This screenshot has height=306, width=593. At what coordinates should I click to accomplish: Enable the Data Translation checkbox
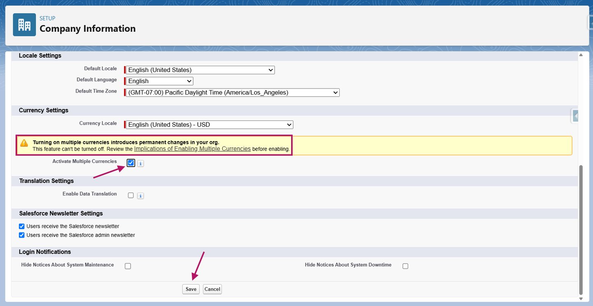pyautogui.click(x=131, y=195)
